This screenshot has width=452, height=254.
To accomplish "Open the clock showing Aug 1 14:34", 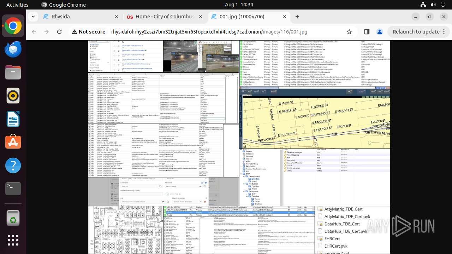I will click(x=239, y=5).
